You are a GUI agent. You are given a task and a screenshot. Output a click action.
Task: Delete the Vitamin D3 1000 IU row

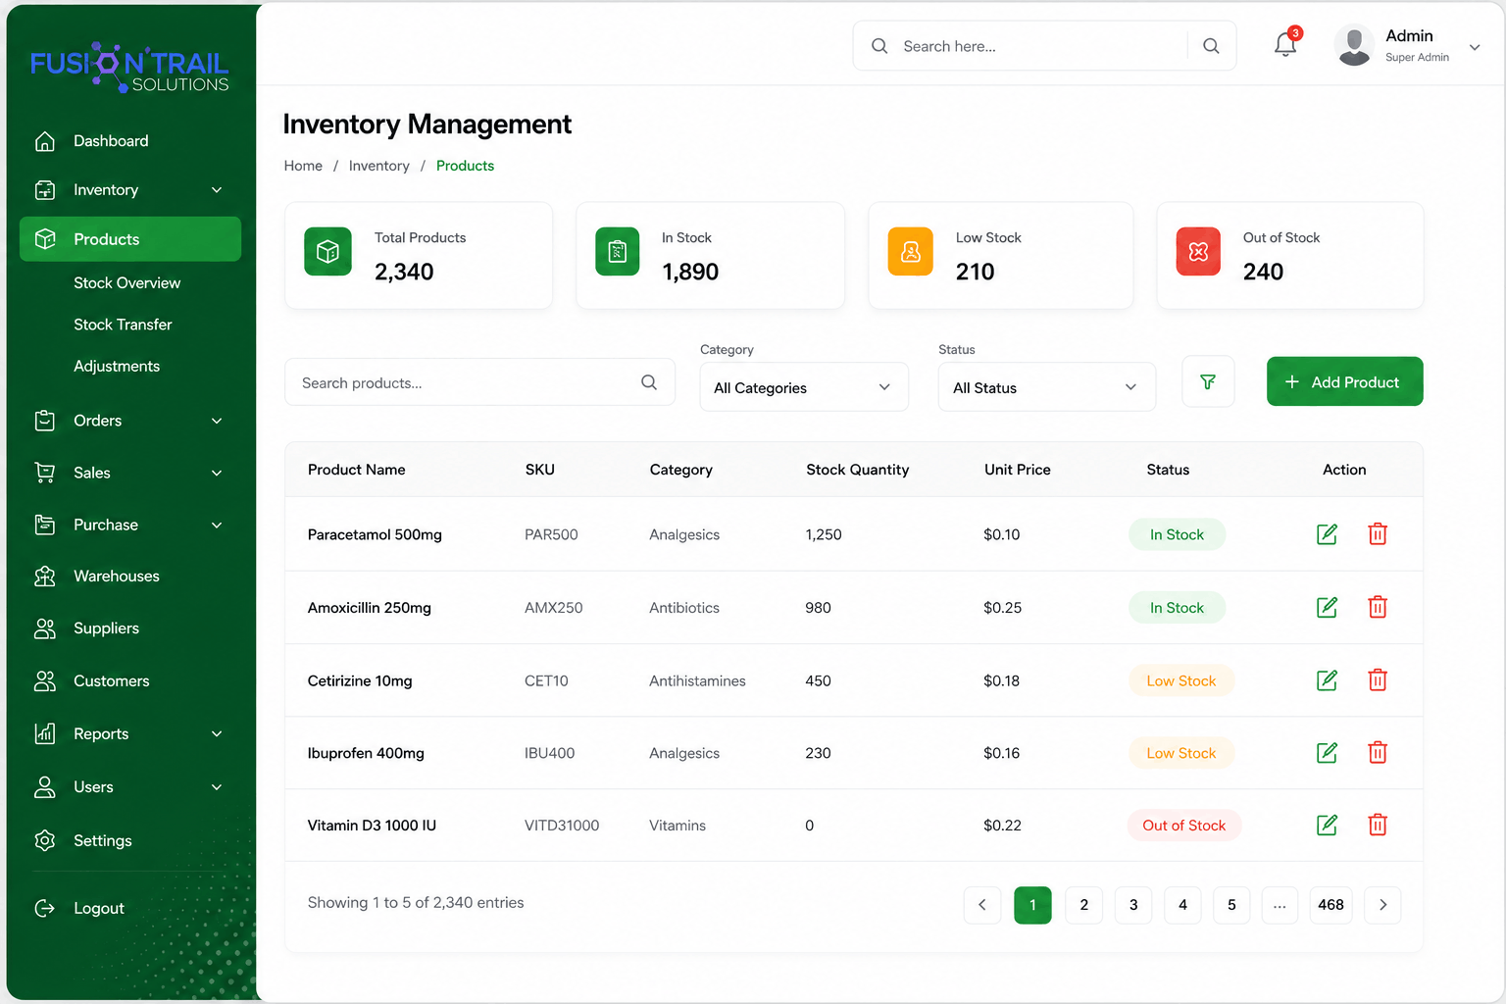point(1378,825)
